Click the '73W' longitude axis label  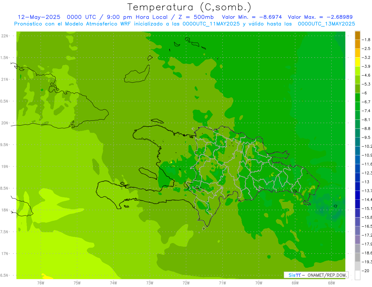pos(150,283)
